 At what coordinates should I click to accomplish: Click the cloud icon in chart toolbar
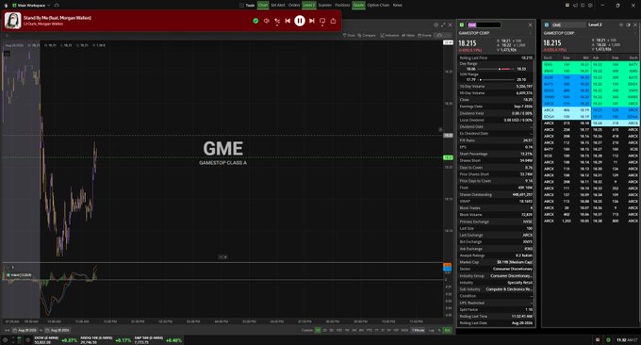coord(439,36)
